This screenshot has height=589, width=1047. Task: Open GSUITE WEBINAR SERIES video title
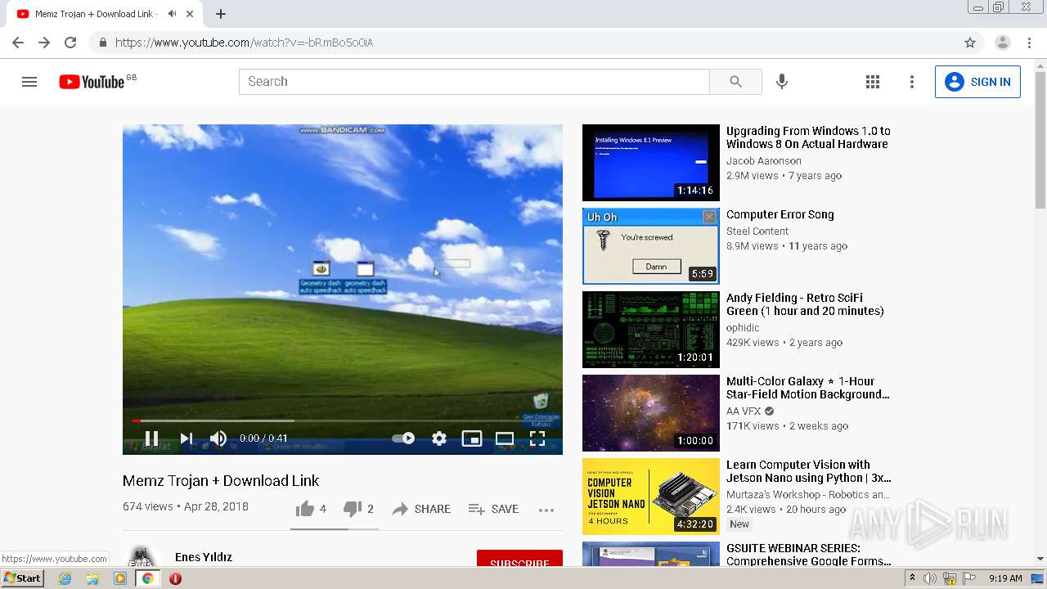tap(809, 555)
